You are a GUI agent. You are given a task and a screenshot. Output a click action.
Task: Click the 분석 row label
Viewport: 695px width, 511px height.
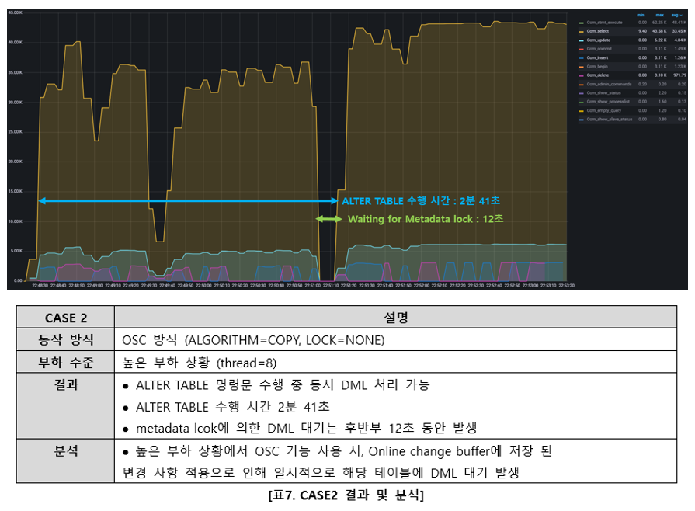point(65,450)
